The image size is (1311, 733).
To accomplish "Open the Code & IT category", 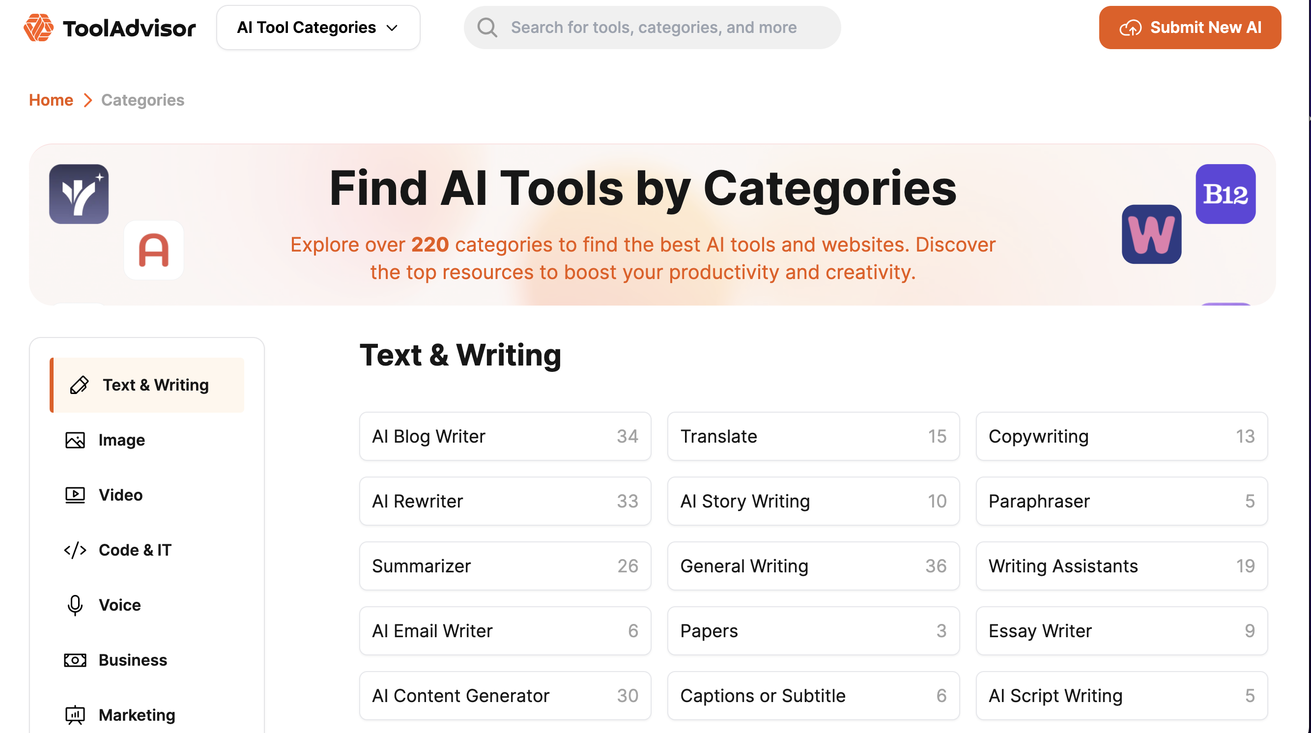I will 135,550.
